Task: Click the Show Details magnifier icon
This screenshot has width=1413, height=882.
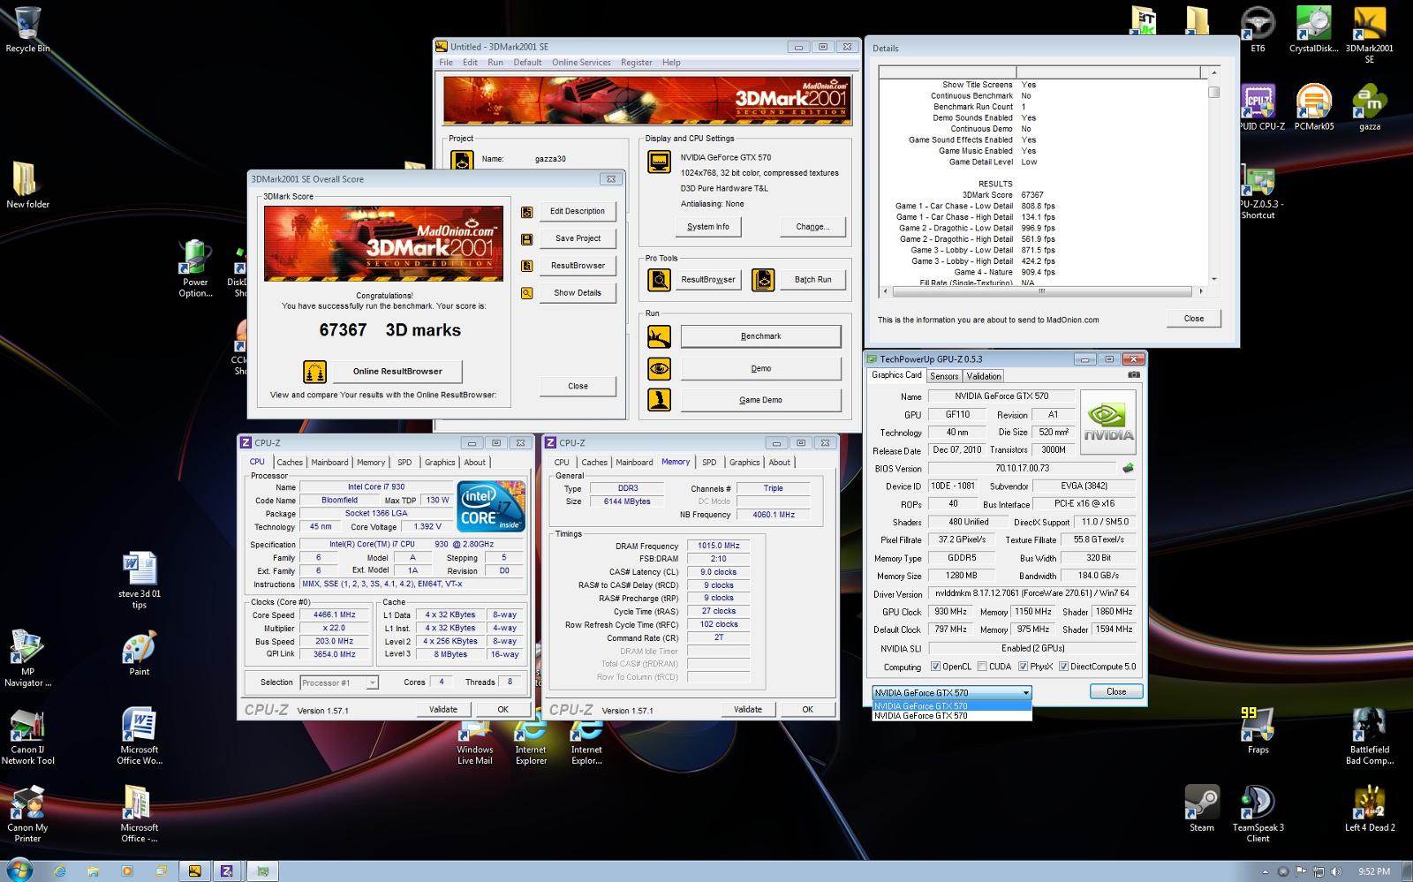Action: (527, 293)
